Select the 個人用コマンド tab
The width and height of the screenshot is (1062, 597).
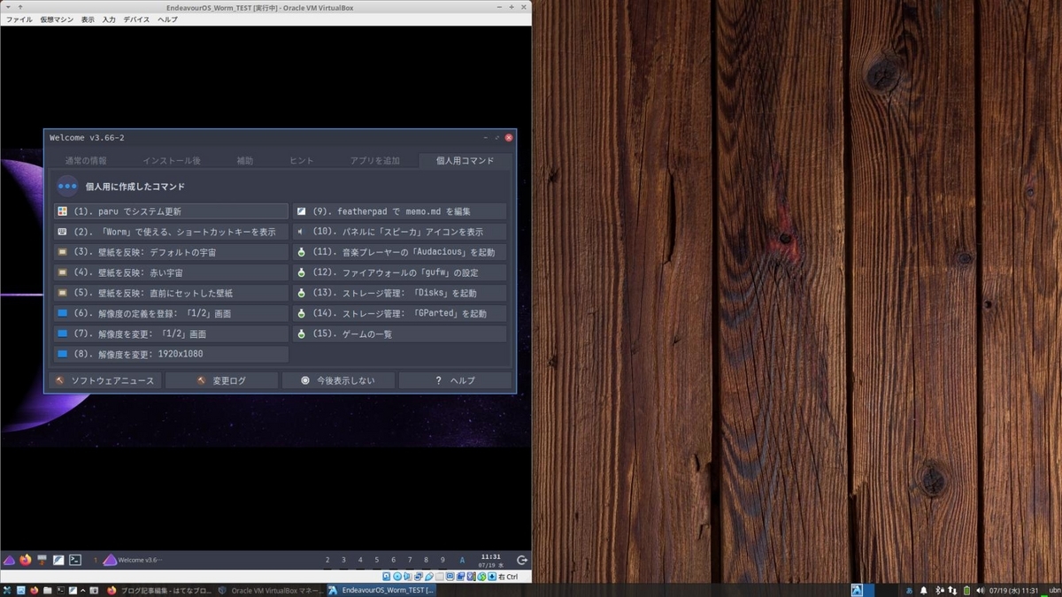[x=466, y=161]
